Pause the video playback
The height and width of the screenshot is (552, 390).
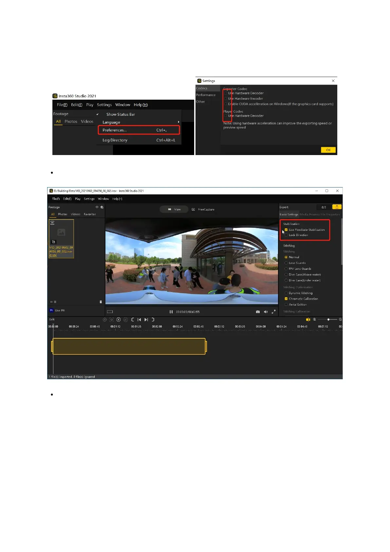click(171, 312)
